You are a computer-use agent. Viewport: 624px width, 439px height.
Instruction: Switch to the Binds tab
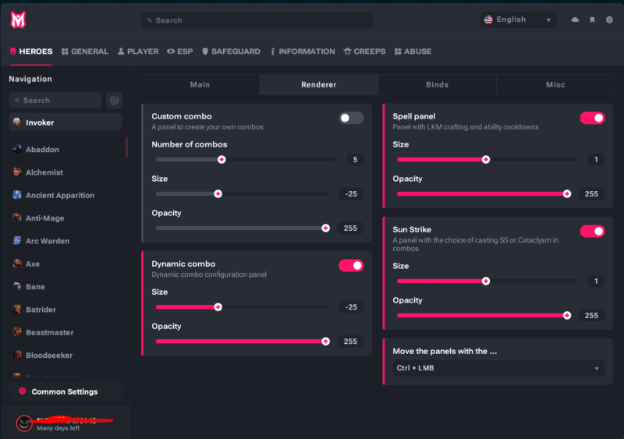(x=438, y=85)
